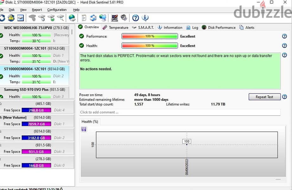Open the Configuration menu

point(57,10)
